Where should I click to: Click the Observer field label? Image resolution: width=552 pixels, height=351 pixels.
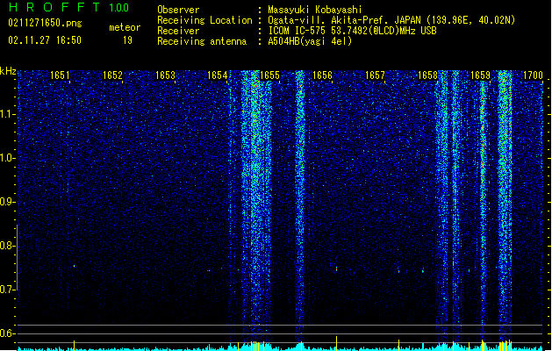178,10
